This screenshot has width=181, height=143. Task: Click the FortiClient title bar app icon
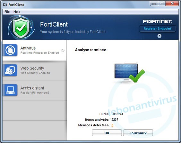5,5
